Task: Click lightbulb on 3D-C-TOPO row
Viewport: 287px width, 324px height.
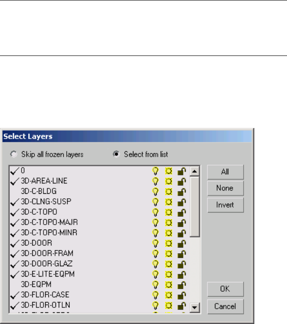Action: [x=155, y=213]
